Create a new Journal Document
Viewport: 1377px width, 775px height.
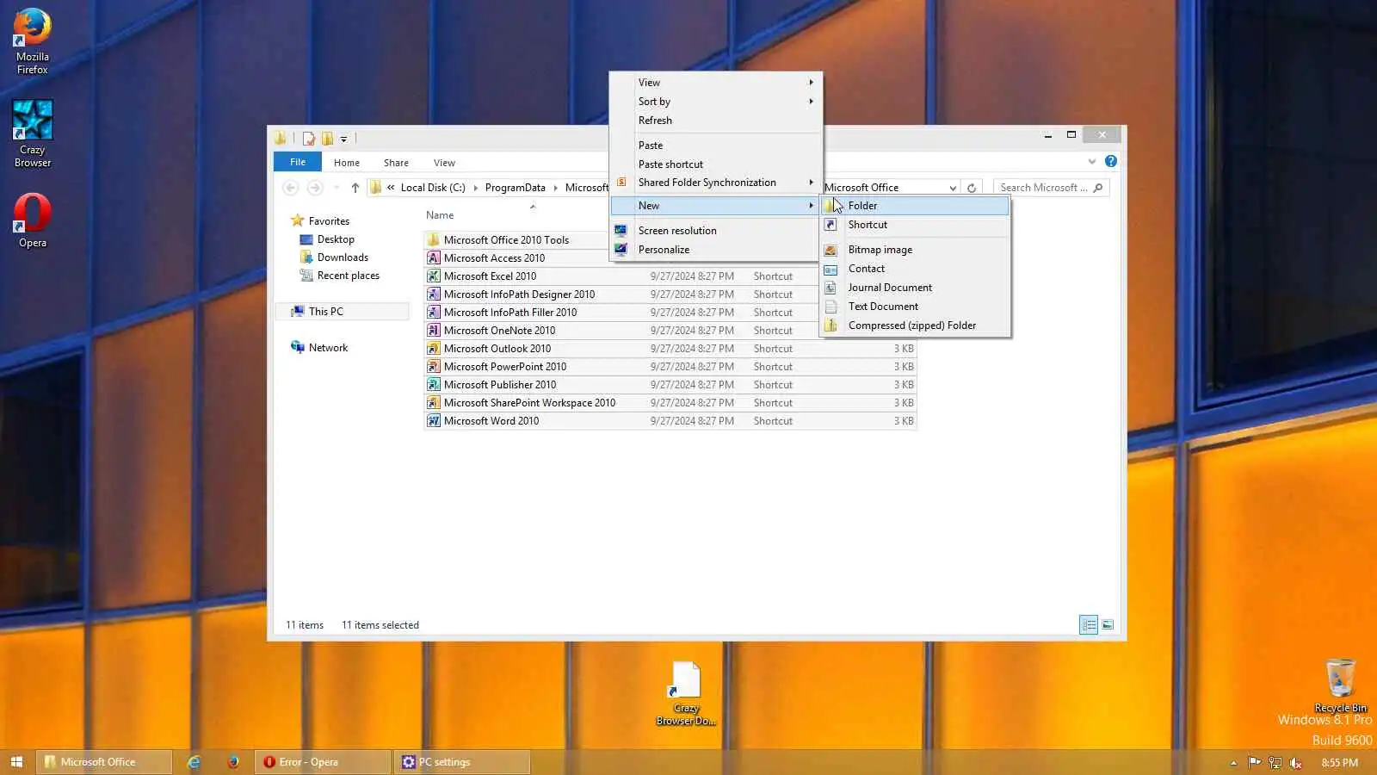915,288
